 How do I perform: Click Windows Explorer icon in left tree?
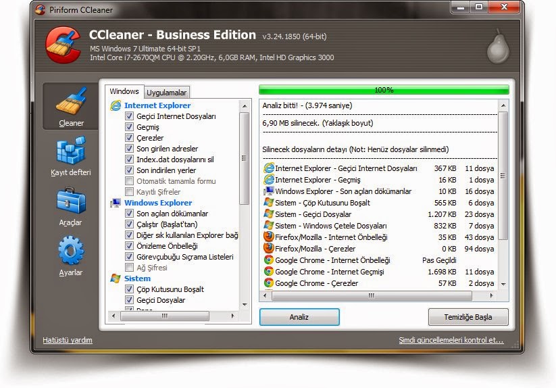(116, 203)
